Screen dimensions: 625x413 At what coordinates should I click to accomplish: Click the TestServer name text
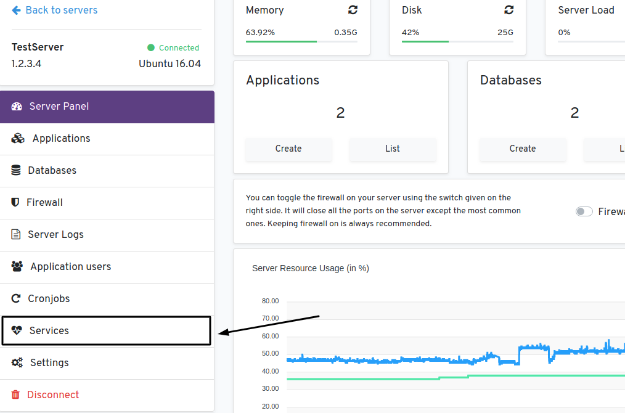click(x=38, y=47)
